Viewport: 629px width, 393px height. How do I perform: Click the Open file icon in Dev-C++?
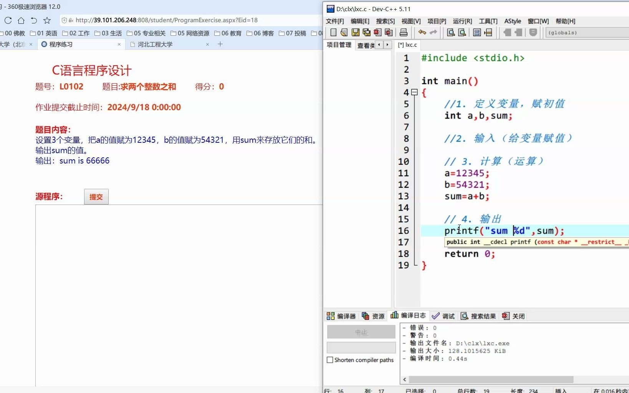click(x=344, y=33)
